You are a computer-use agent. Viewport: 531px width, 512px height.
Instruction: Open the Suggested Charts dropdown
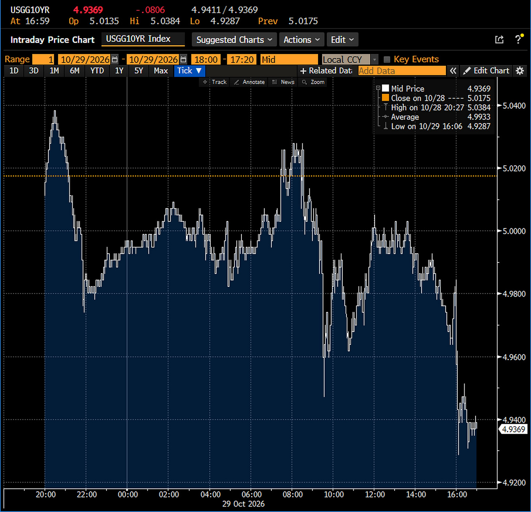234,40
